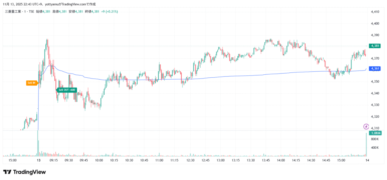Viewport: 387px width, 180px height.
Task: Click the 1.08M volume value tag
Action: tap(375, 133)
